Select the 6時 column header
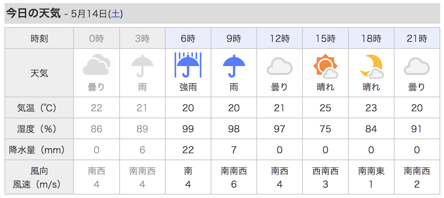The height and width of the screenshot is (198, 444). click(x=188, y=38)
